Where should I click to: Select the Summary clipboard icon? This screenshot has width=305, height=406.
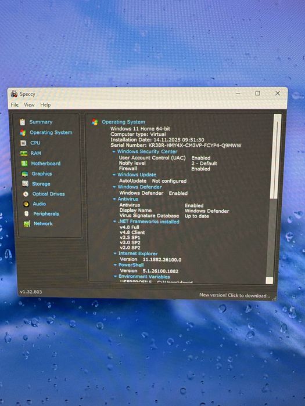23,122
